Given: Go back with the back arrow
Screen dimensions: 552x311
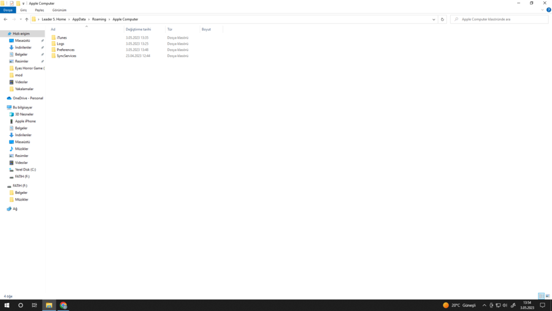Looking at the screenshot, I should 6,20.
